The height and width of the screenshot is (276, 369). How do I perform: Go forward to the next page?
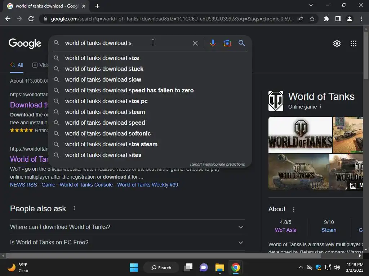[x=19, y=19]
